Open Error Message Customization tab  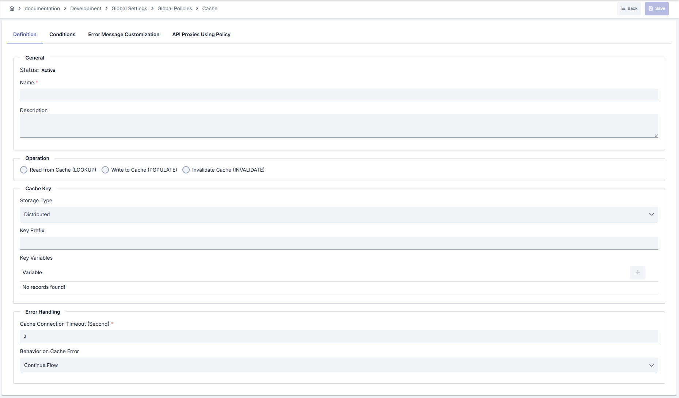(x=124, y=34)
